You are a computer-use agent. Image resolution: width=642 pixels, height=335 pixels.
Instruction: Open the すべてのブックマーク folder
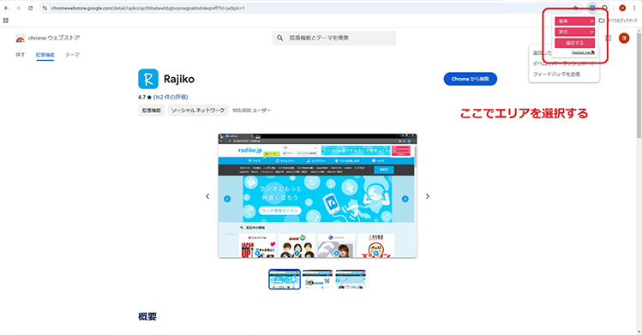(x=618, y=21)
